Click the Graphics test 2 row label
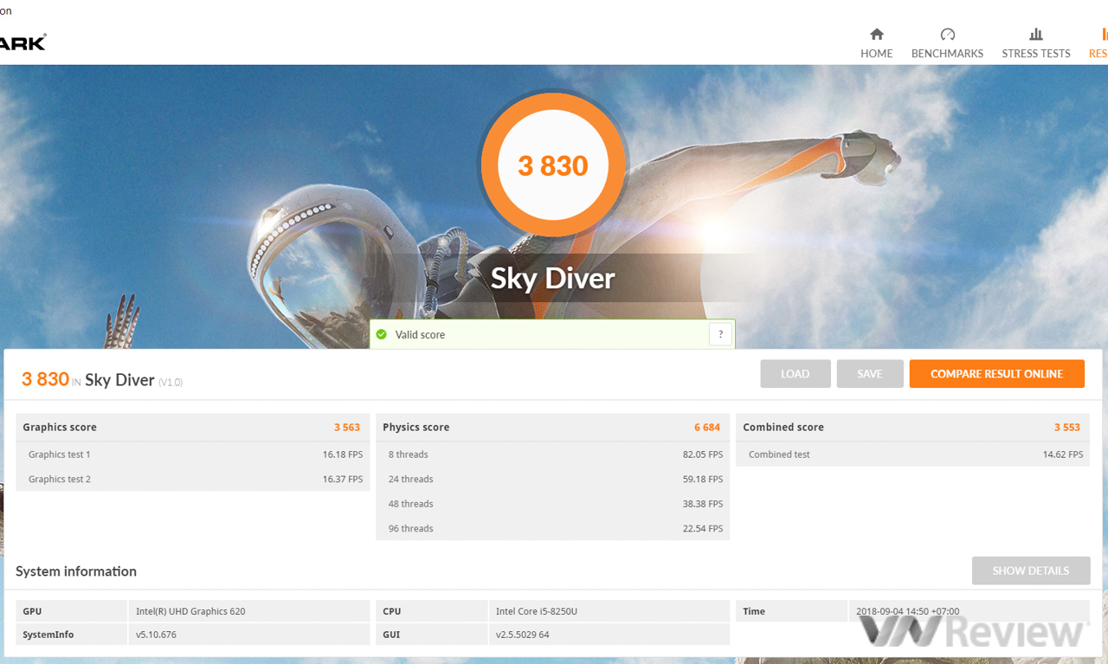1108x664 pixels. tap(60, 479)
